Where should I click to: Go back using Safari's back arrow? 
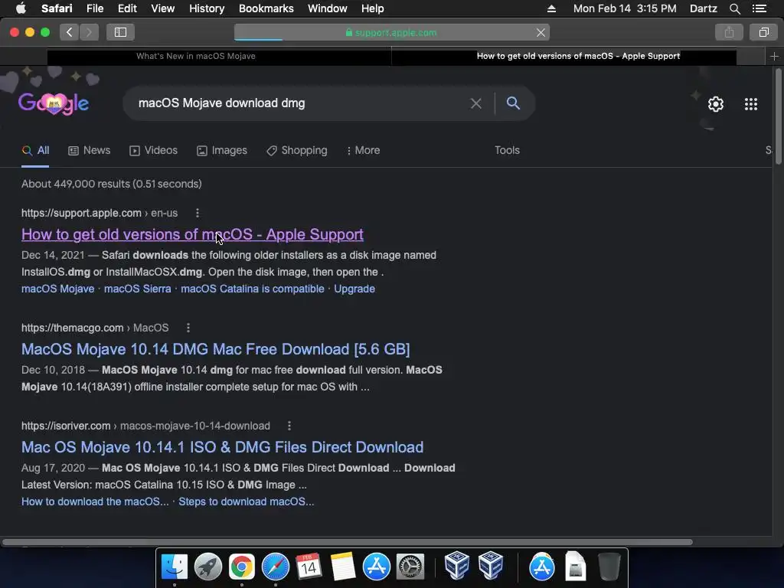(x=70, y=32)
